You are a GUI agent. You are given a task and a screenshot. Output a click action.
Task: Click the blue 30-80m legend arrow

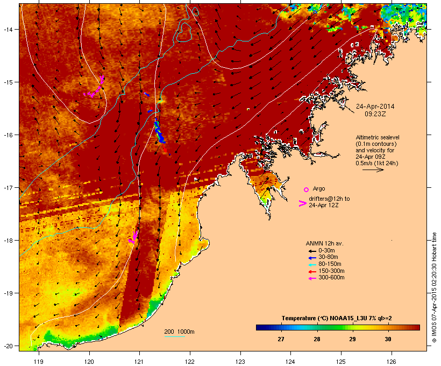(312, 258)
